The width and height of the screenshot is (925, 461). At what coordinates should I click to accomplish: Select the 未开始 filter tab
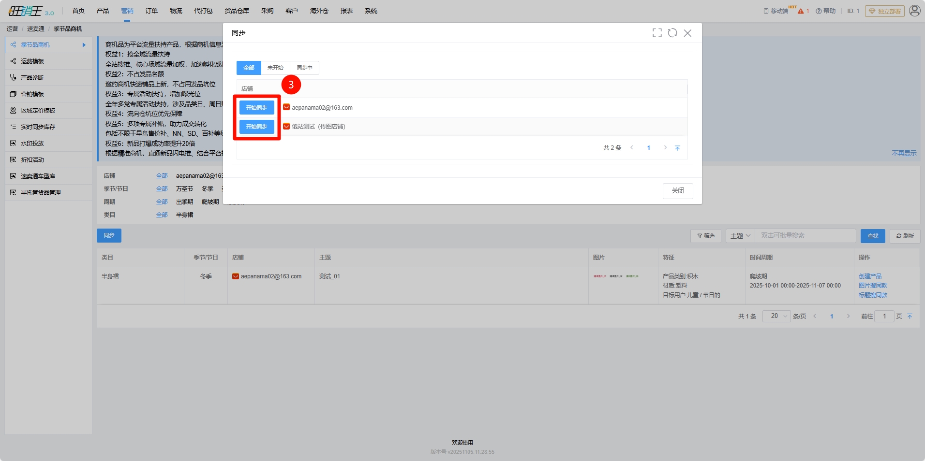(275, 68)
